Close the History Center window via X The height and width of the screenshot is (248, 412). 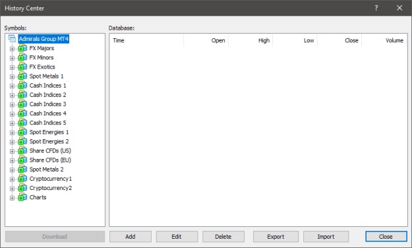click(399, 8)
